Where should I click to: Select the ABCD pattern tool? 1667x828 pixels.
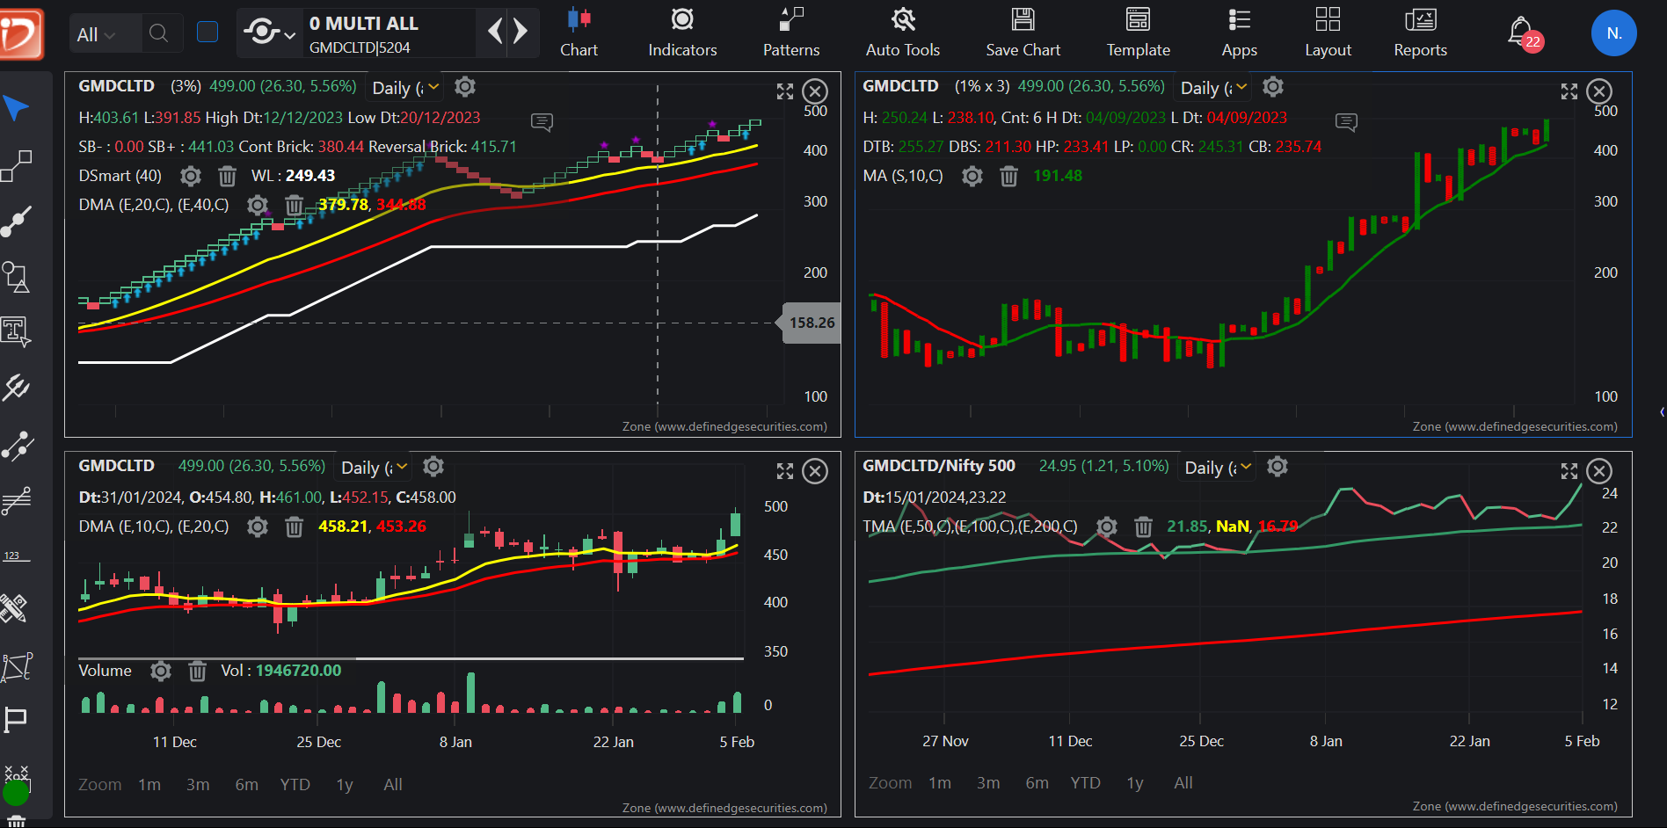pos(17,666)
